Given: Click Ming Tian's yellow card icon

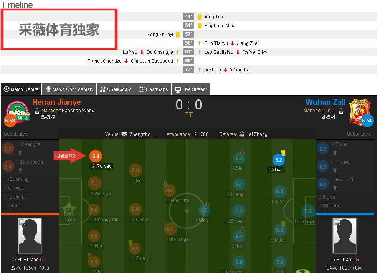Looking at the screenshot, I should (x=200, y=17).
